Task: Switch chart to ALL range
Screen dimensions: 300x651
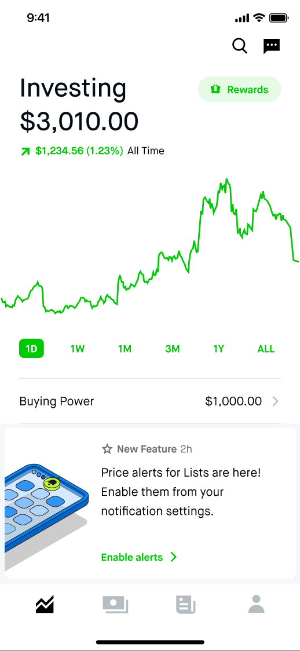Action: [266, 349]
